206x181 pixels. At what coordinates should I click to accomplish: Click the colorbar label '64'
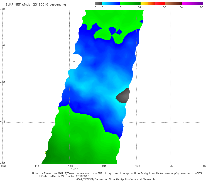pyautogui.click(x=181, y=7)
